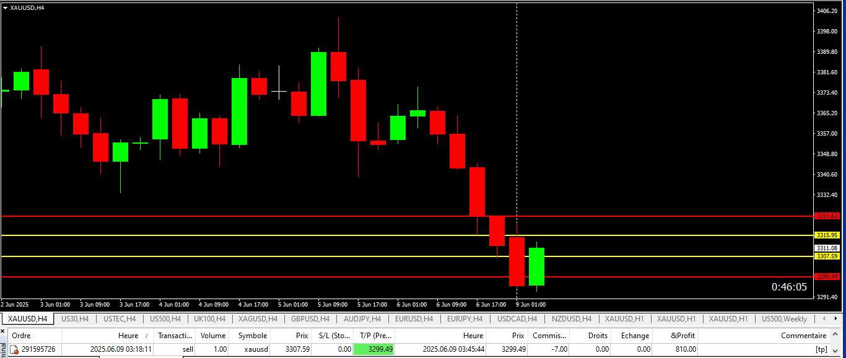Select the US500,Weekly chart tab
Screen dimensions: 846x358
tap(783, 319)
